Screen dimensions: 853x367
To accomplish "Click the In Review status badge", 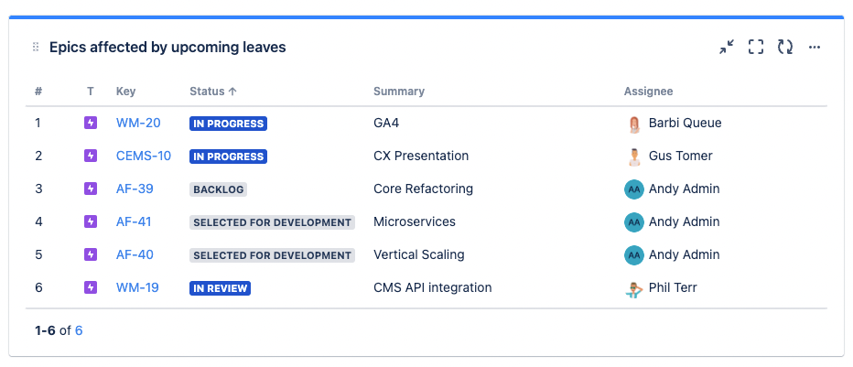I will (220, 288).
